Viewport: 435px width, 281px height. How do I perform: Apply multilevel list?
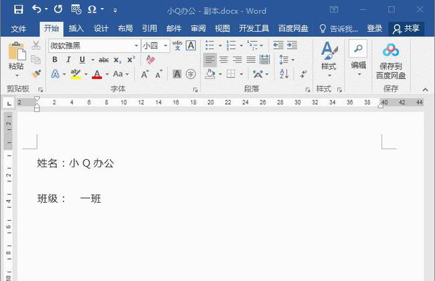coord(252,45)
